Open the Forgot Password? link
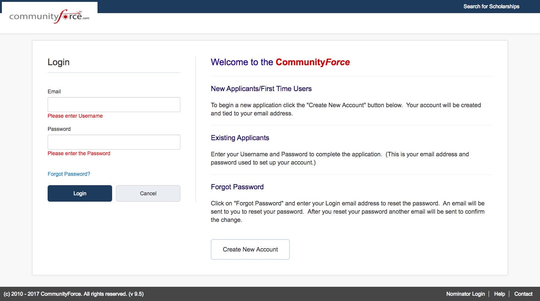Viewport: 540px width, 301px height. click(69, 174)
